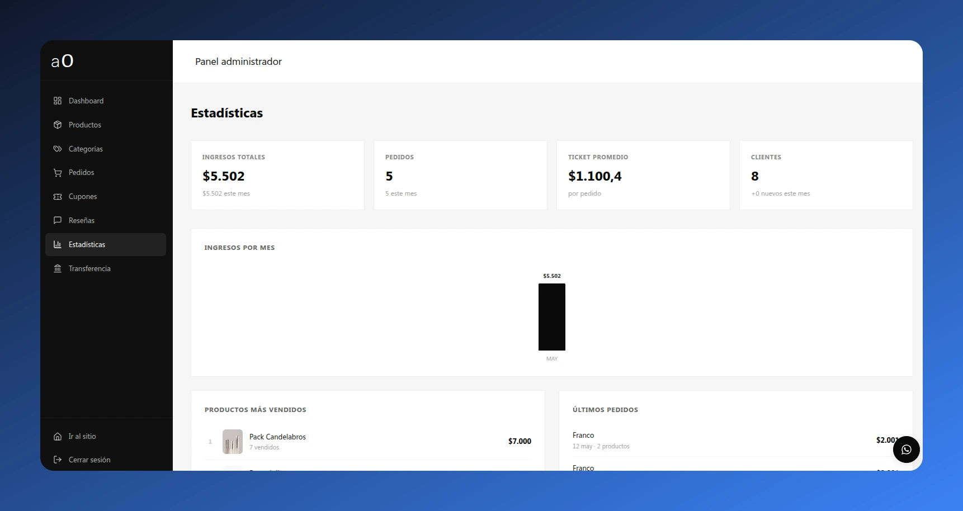
Task: Click the Estadísticas bar chart icon
Action: point(58,244)
